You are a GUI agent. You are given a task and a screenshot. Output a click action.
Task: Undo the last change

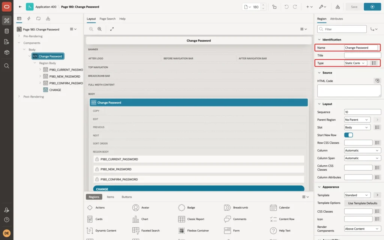point(286,7)
